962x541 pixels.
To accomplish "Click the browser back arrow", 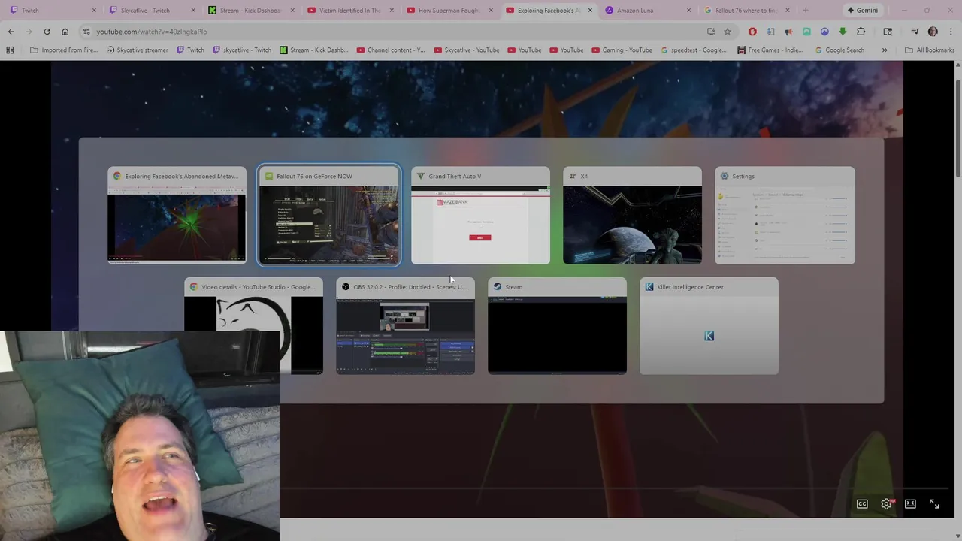I will pos(11,32).
